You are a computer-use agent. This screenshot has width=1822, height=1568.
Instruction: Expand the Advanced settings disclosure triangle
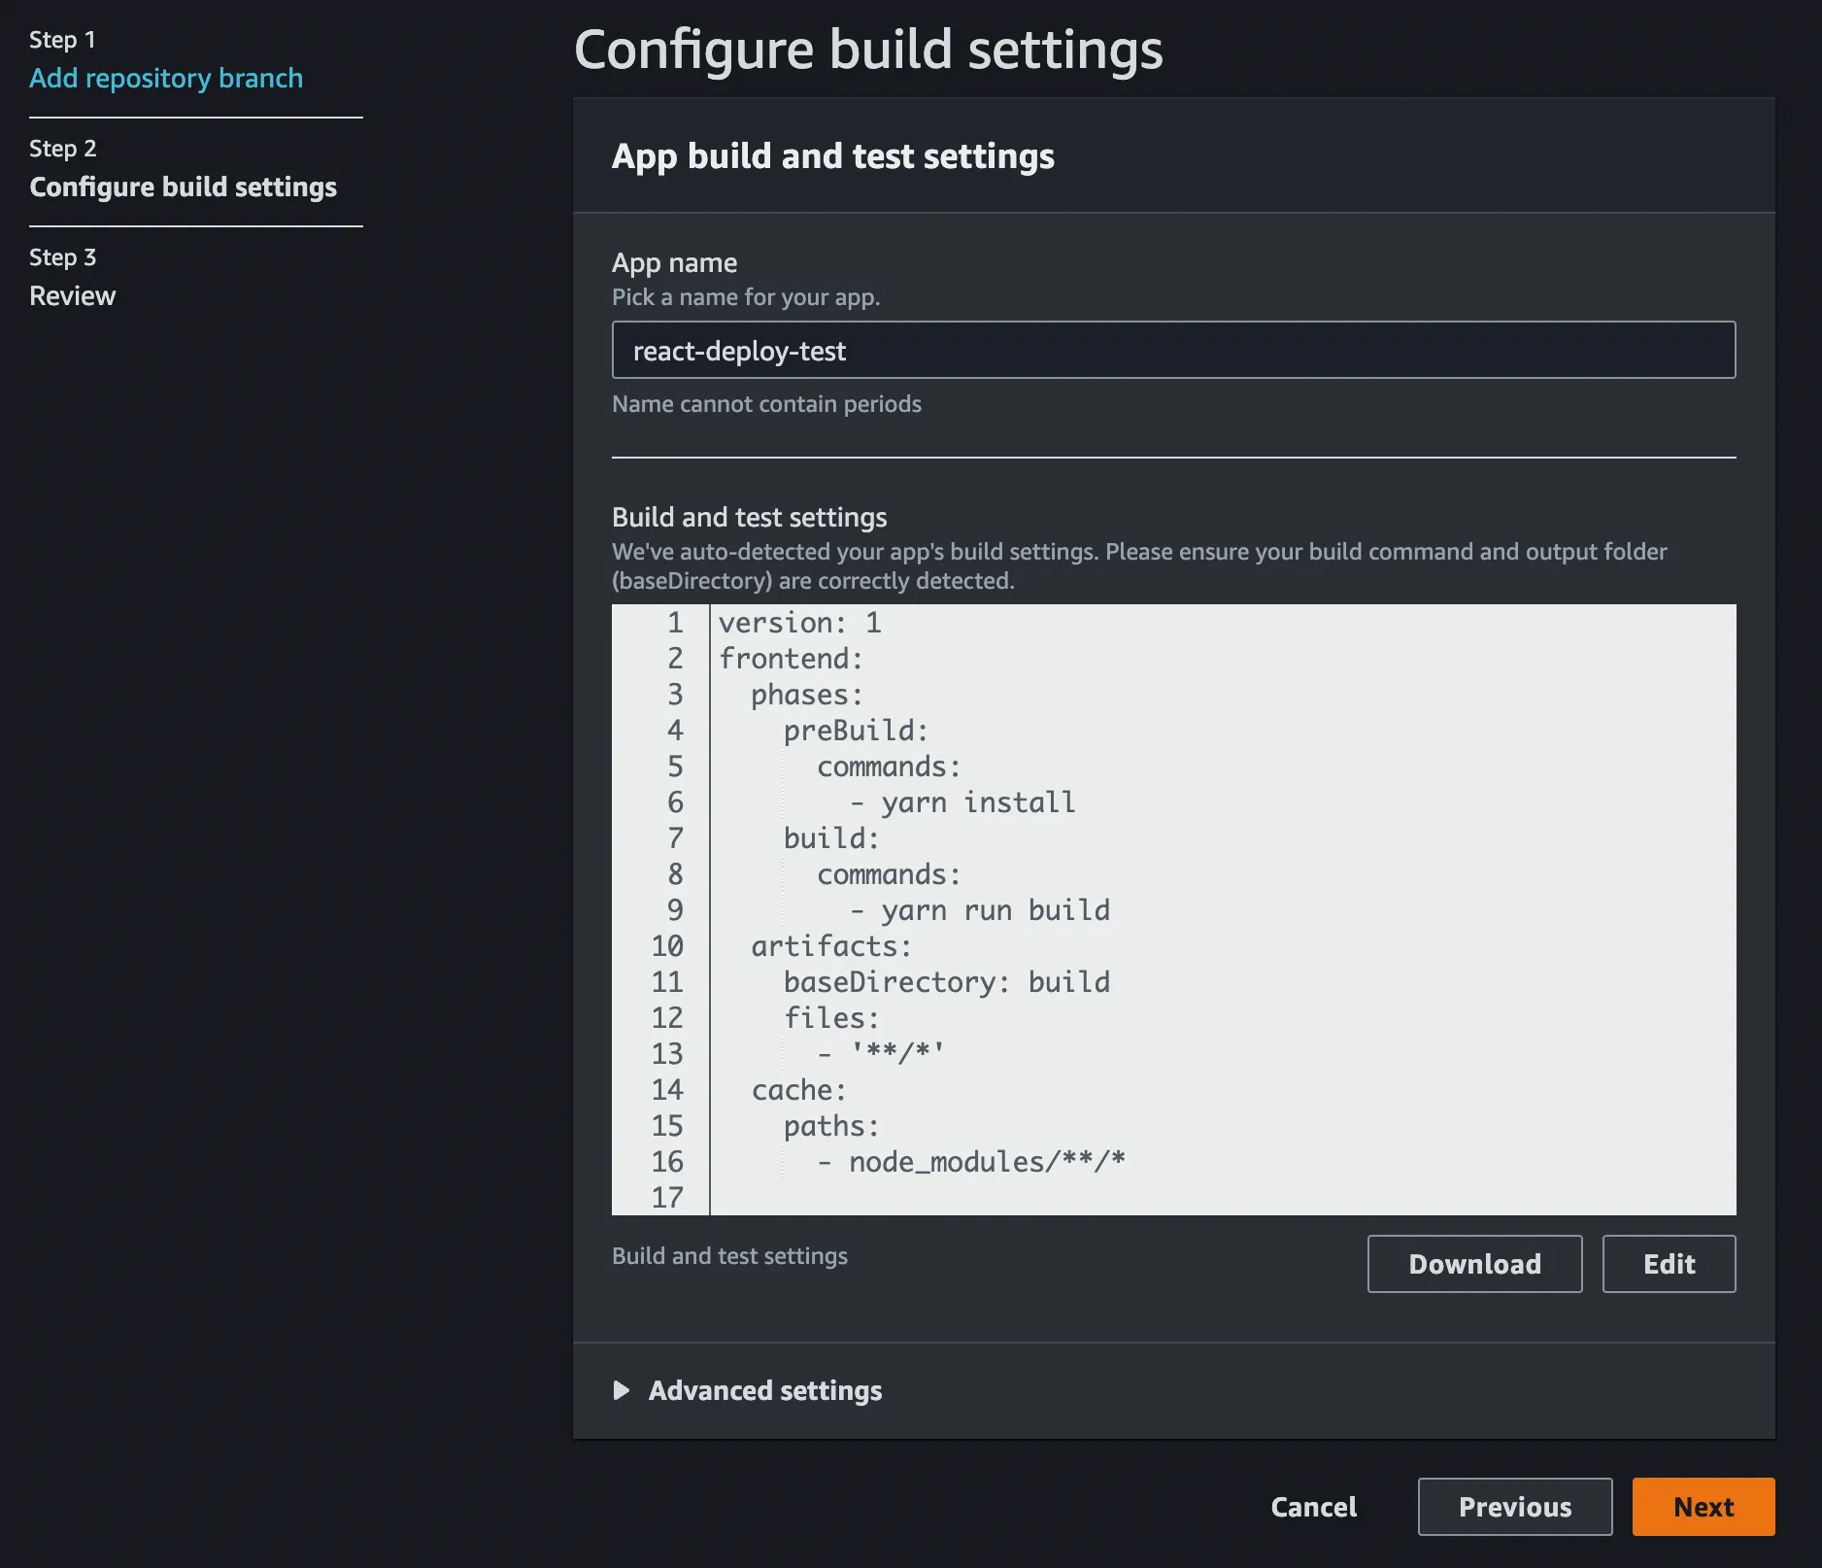pyautogui.click(x=622, y=1390)
